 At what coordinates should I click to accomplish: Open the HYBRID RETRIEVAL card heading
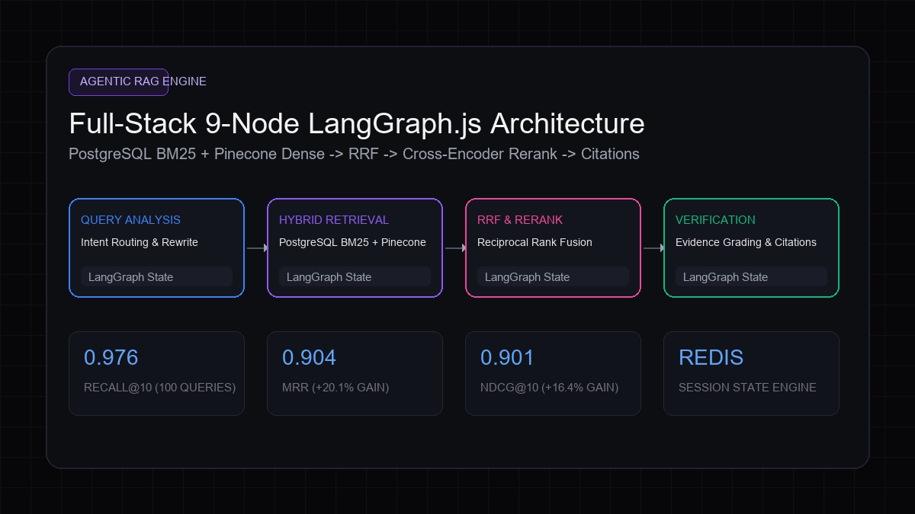click(334, 220)
